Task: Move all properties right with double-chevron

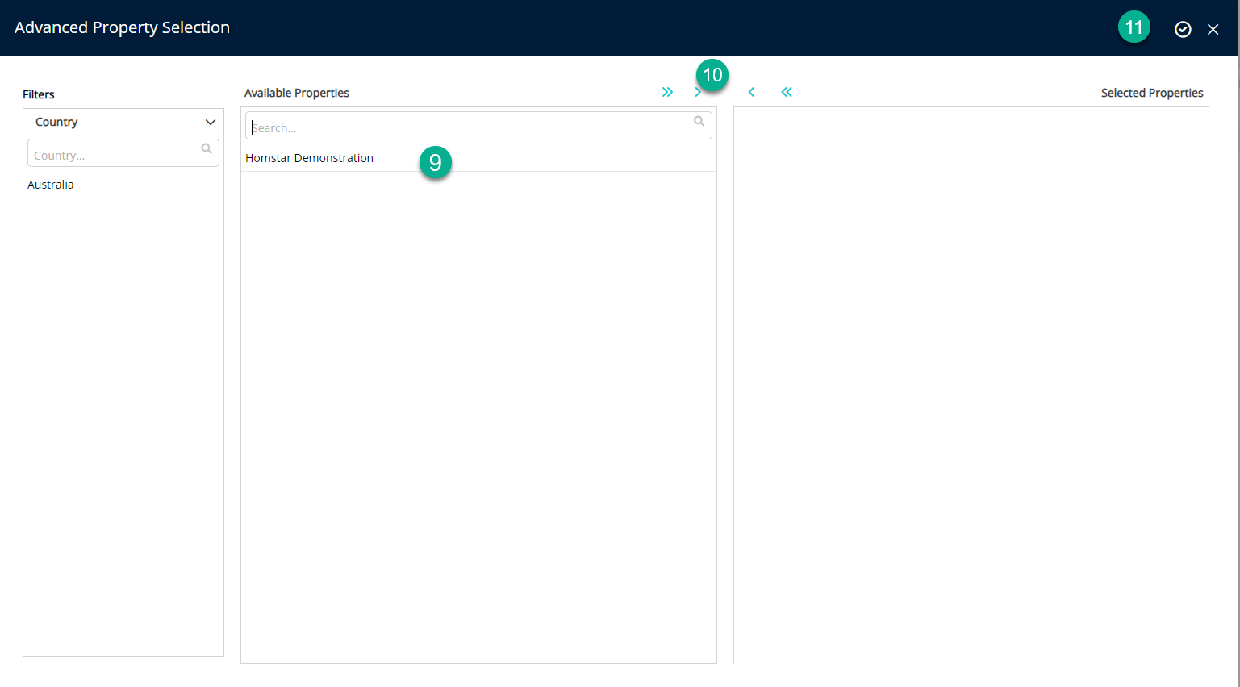Action: pos(667,92)
